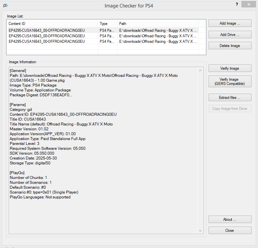Screen dimensions: 258x248
Task: Click the Add Image button
Action: click(x=230, y=23)
